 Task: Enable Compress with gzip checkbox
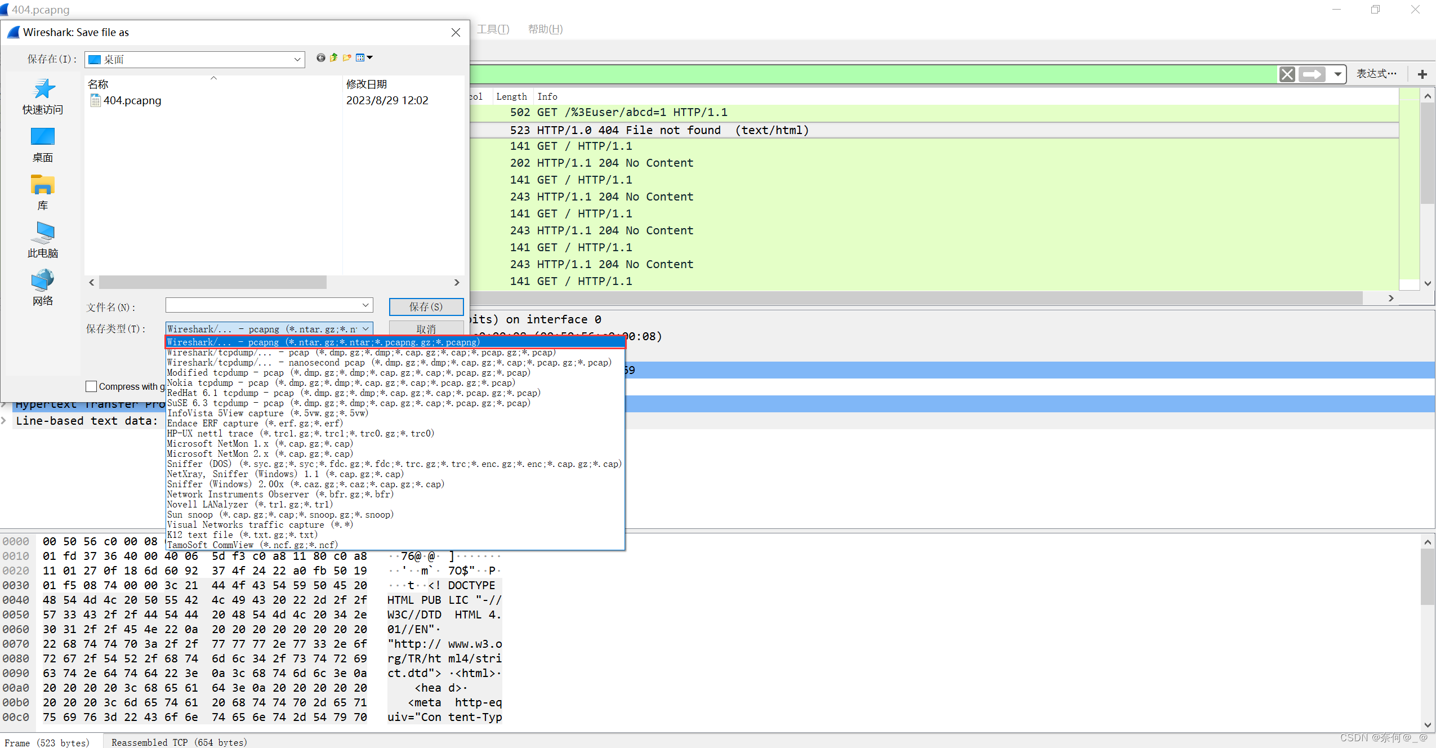(x=91, y=386)
